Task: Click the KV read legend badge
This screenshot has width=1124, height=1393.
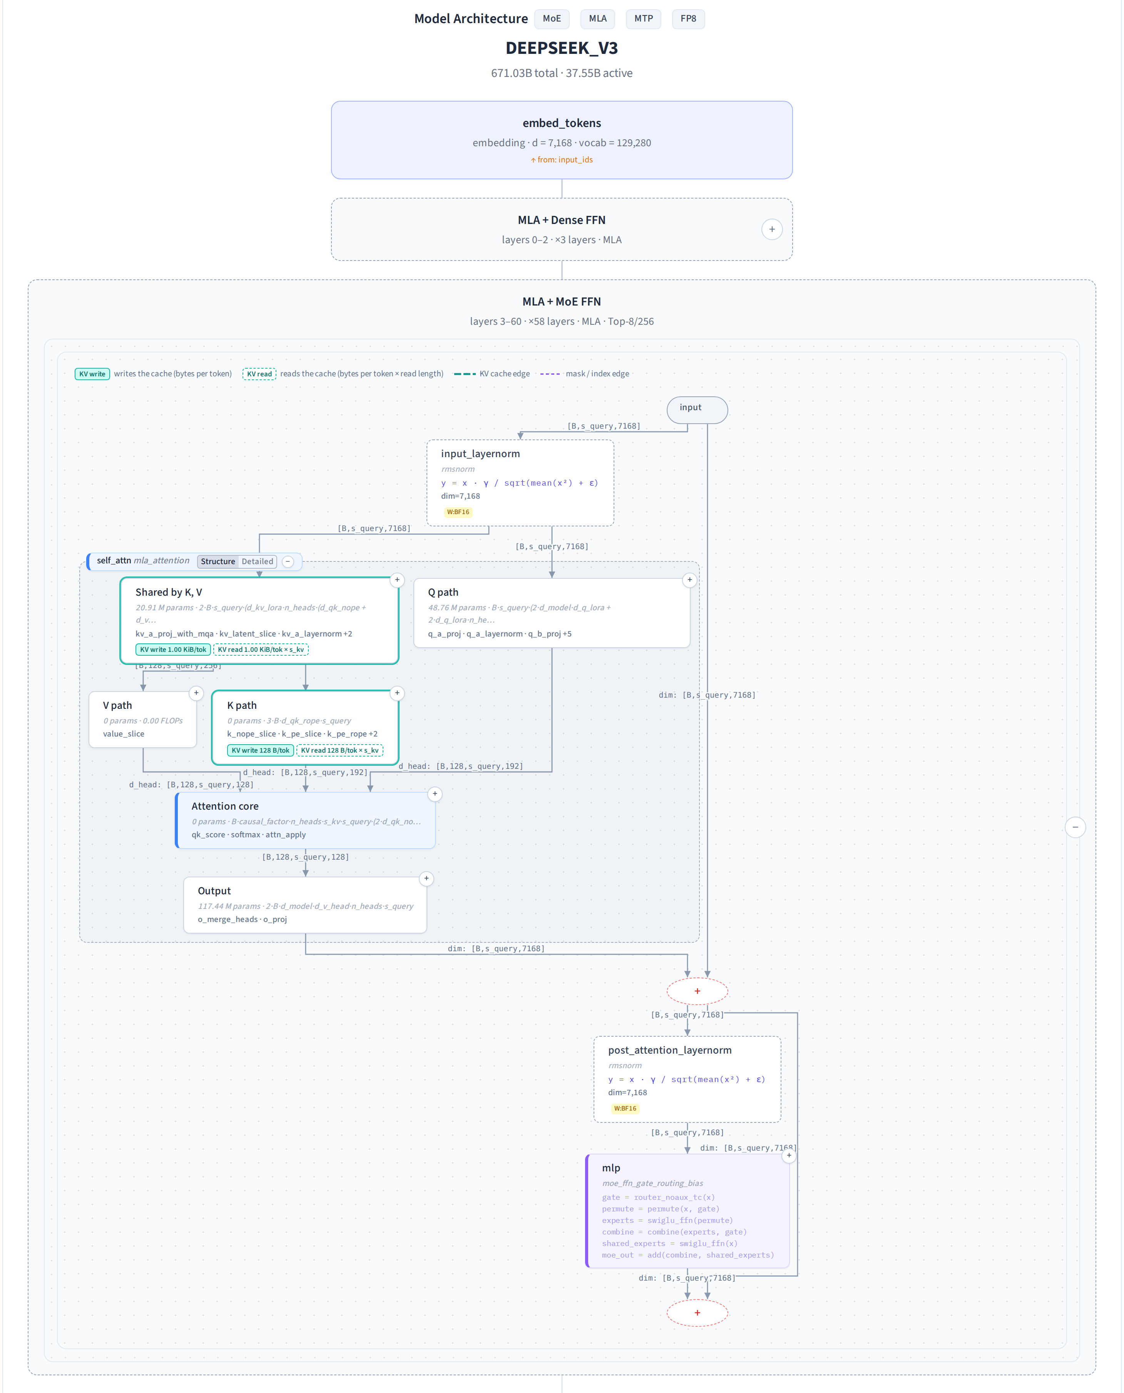Action: [x=259, y=374]
